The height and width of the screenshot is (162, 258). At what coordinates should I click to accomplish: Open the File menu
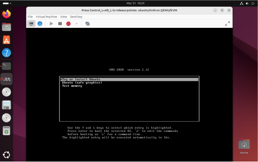pos(30,17)
